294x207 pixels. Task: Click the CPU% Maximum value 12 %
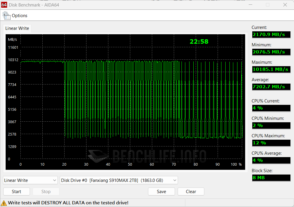[271, 143]
